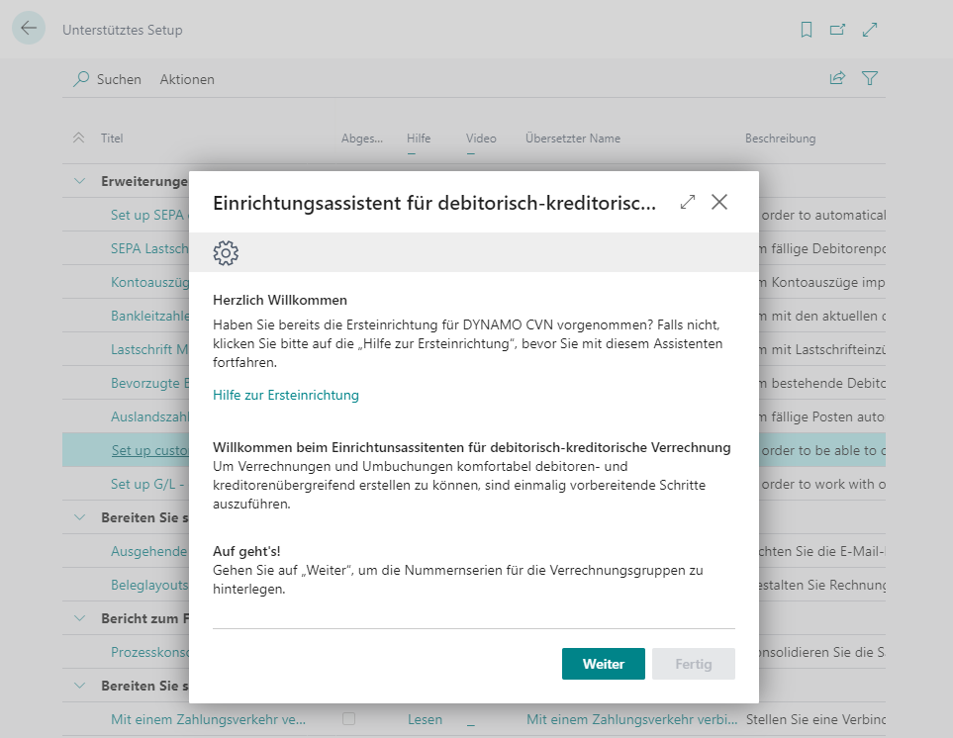Open Bankleitzahle row link
Image resolution: width=953 pixels, height=738 pixels.
coord(149,316)
